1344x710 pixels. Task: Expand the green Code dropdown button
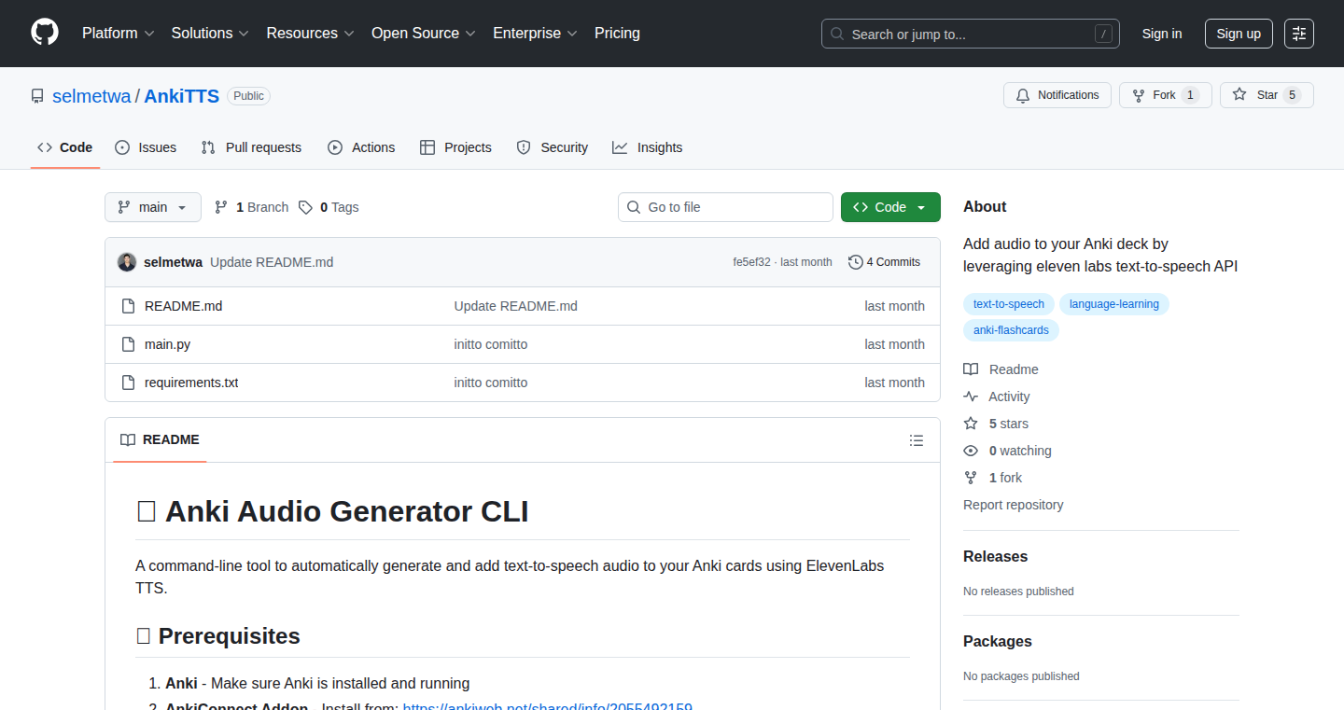890,207
